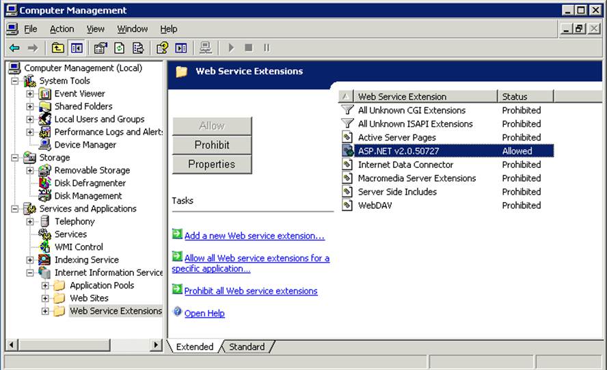The image size is (607, 370).
Task: Click the Prohibit button
Action: pos(212,145)
